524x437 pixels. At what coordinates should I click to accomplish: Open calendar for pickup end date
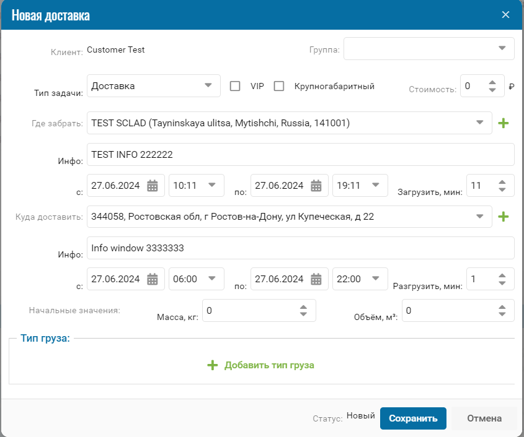point(316,186)
